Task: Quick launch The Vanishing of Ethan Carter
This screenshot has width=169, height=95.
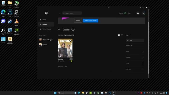Action: point(46,40)
